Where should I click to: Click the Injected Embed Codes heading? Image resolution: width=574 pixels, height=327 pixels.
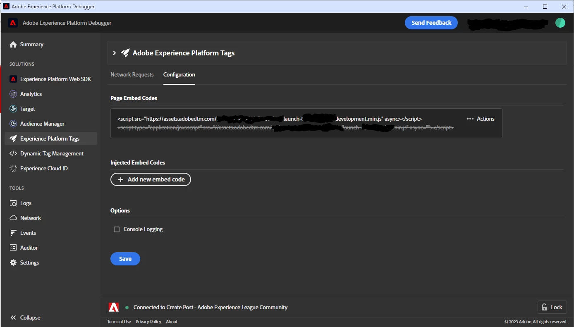tap(138, 162)
